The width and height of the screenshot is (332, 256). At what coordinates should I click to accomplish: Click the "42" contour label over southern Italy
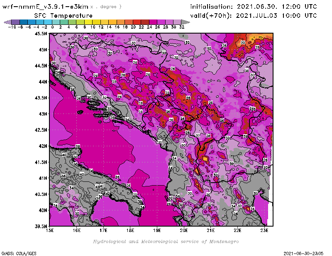(x=102, y=186)
